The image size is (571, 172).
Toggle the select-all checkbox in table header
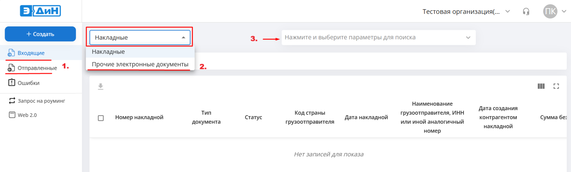tap(101, 118)
